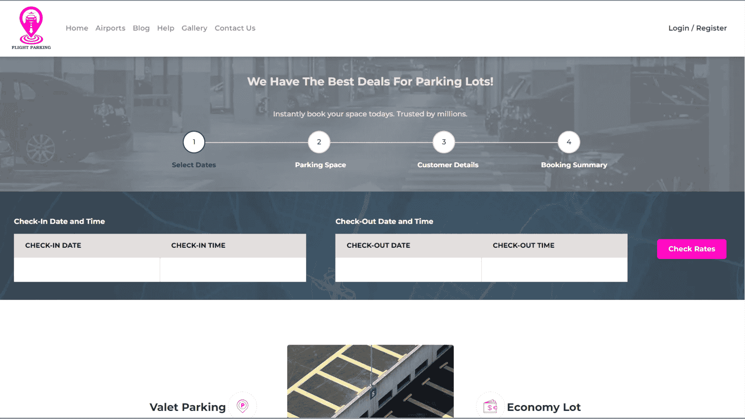This screenshot has width=745, height=419.
Task: Open the check-out date field
Action: (x=408, y=270)
